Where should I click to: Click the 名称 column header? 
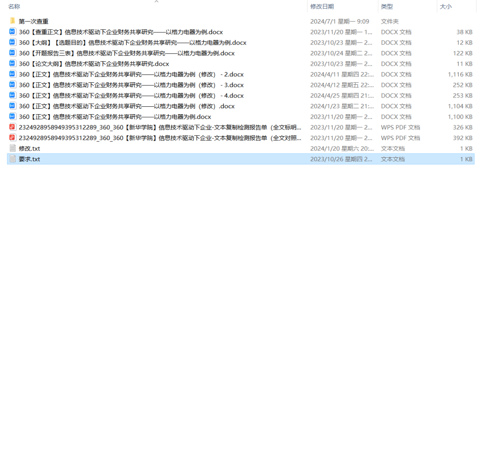(14, 6)
